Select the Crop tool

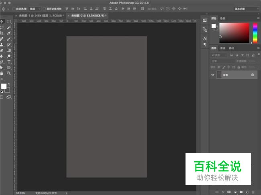point(2,33)
